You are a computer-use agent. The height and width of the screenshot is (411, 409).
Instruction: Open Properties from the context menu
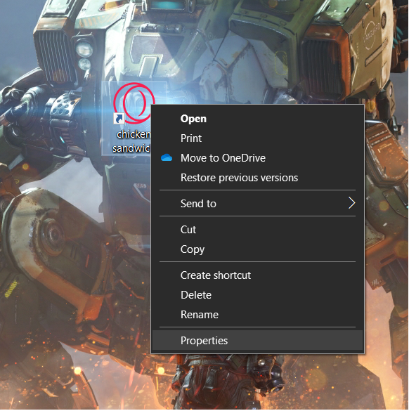click(257, 341)
